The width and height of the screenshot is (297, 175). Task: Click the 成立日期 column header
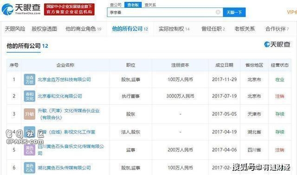coord(224,65)
